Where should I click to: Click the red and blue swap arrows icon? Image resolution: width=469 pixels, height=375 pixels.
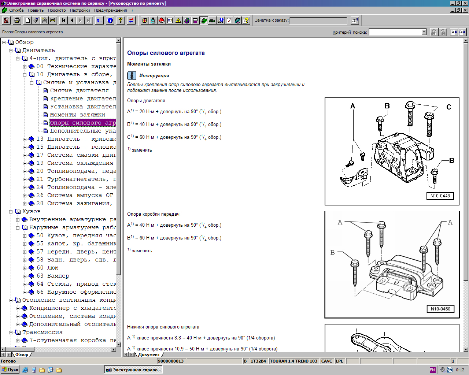coord(131,21)
